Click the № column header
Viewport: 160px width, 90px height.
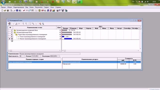(x=10, y=27)
